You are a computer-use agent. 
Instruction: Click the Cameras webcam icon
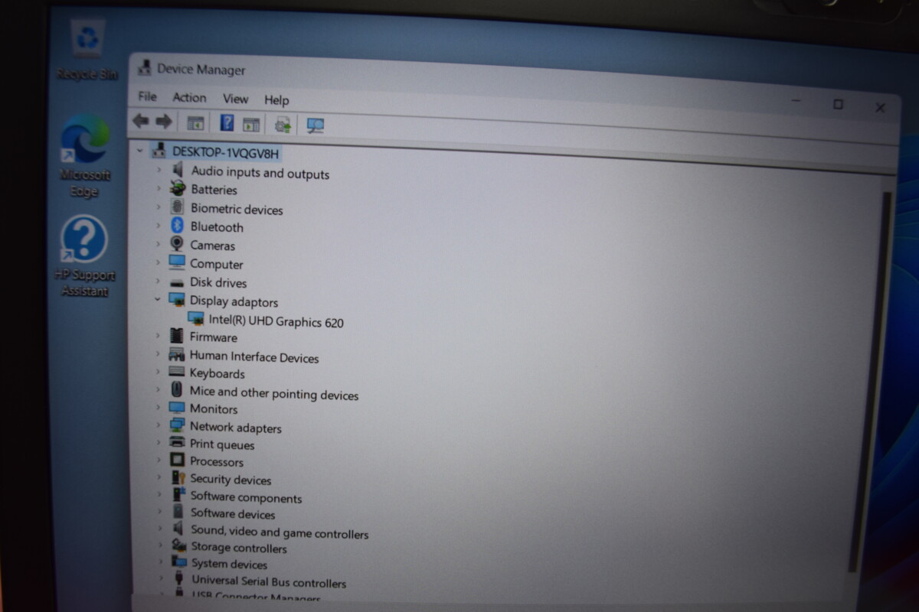tap(177, 244)
